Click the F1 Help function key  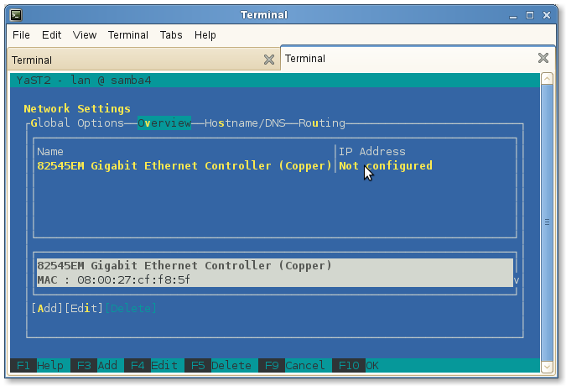click(x=39, y=365)
